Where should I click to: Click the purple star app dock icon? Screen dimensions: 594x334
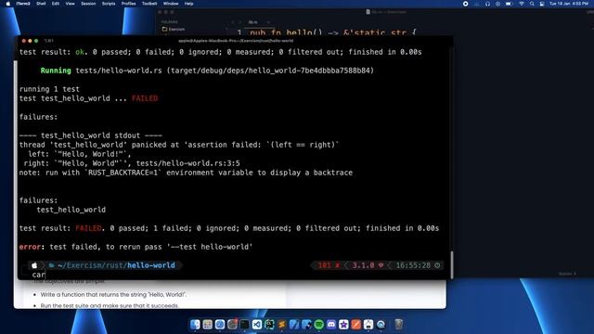tap(343, 325)
